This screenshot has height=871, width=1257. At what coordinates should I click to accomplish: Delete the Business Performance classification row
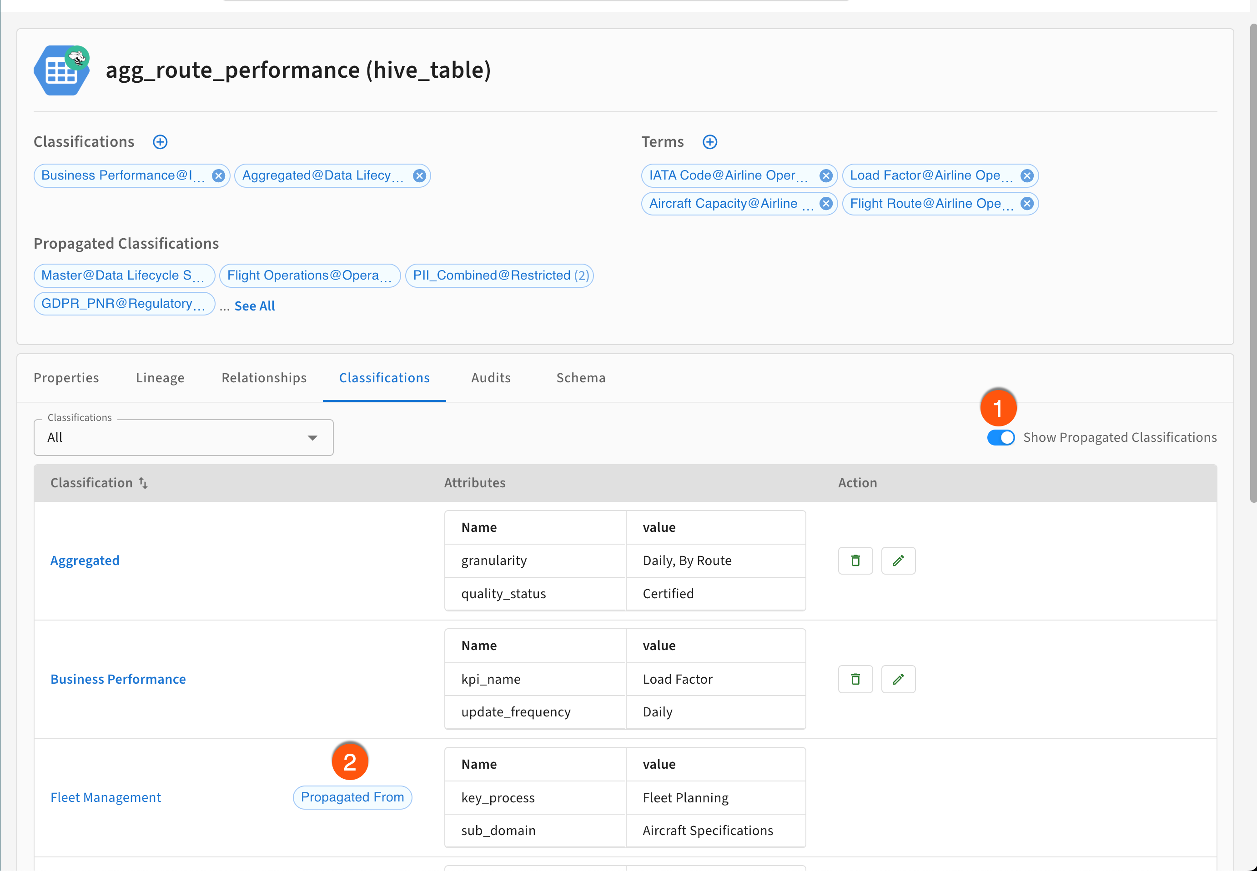tap(855, 679)
